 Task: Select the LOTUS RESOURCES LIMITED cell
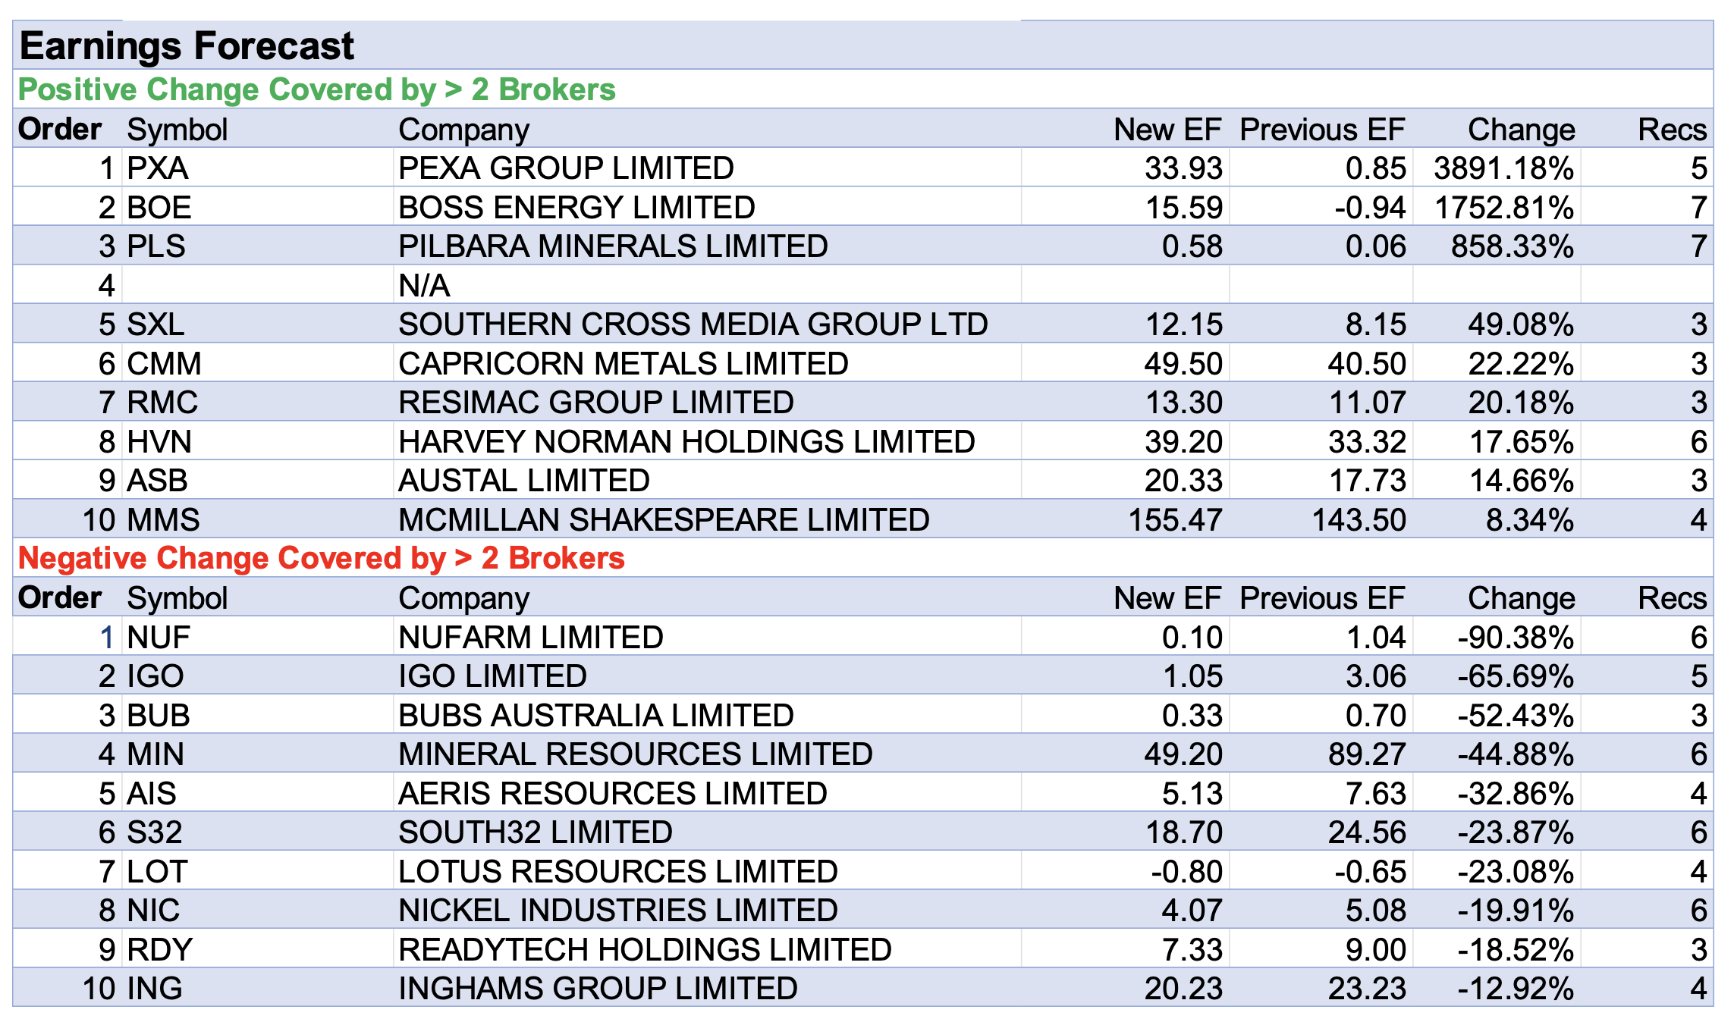(617, 872)
